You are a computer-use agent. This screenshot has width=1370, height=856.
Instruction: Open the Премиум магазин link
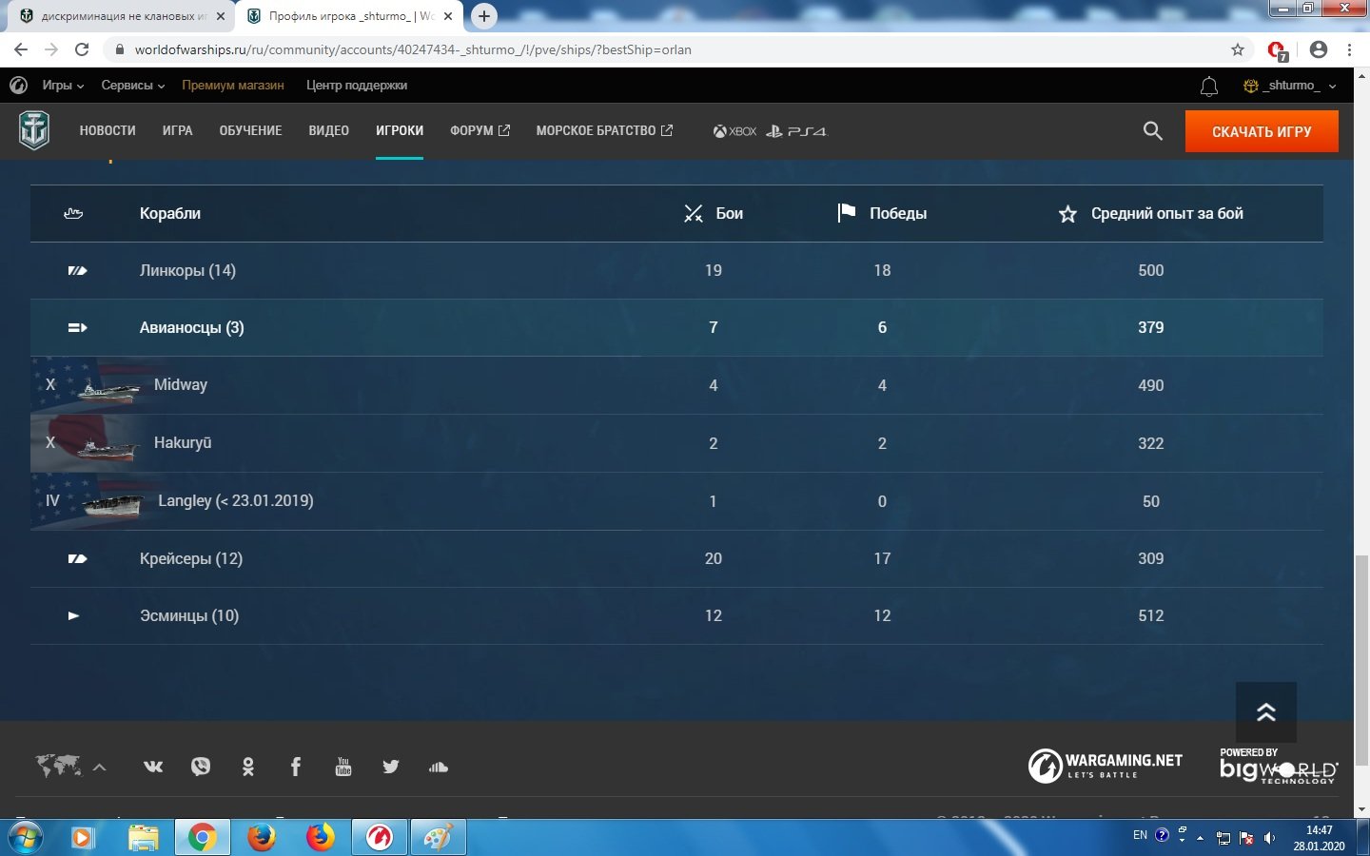(233, 86)
